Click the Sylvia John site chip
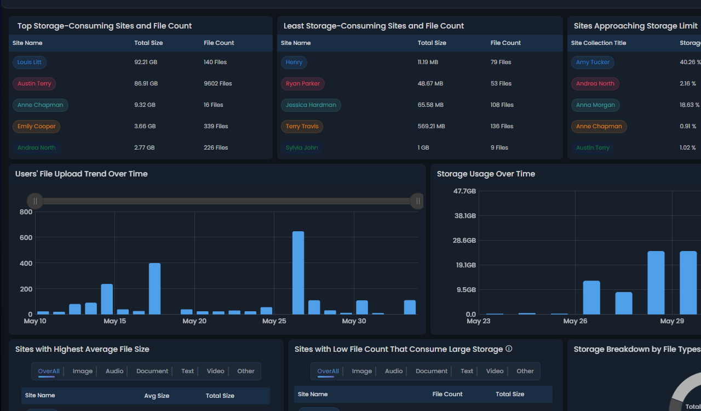 coord(302,147)
